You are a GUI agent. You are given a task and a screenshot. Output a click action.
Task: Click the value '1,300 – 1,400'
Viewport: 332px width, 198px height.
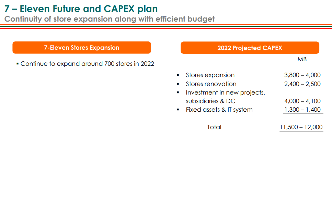tap(302, 110)
